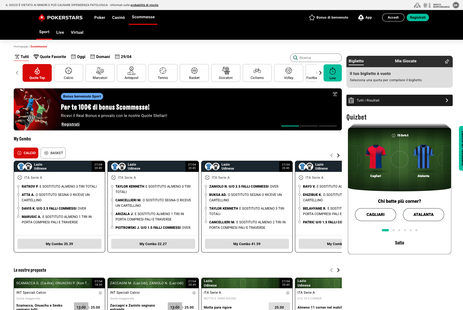The image size is (463, 310).
Task: Show next Le nostre proposte cards
Action: pos(338,270)
